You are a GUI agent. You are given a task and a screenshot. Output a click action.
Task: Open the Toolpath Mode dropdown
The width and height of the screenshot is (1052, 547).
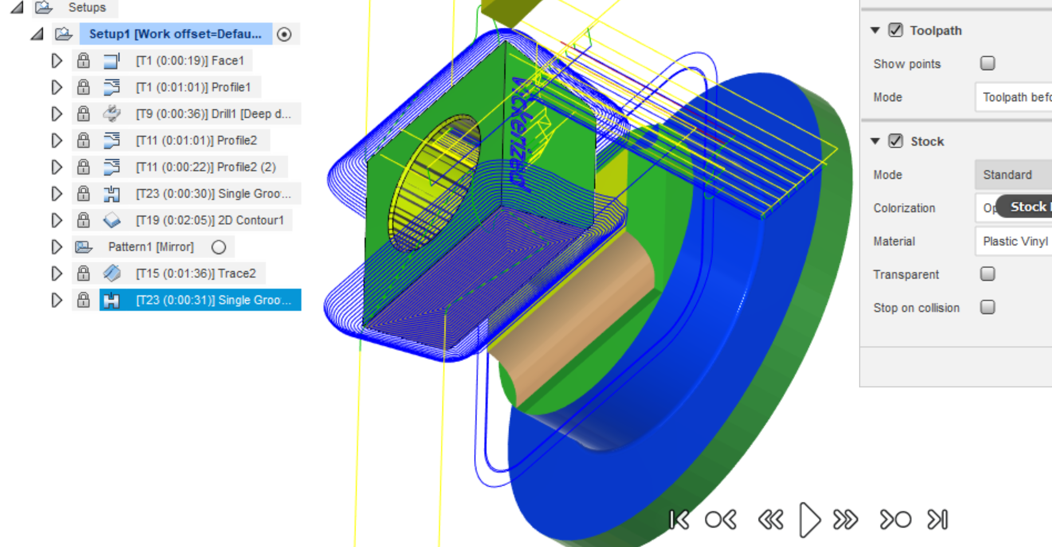point(1015,97)
